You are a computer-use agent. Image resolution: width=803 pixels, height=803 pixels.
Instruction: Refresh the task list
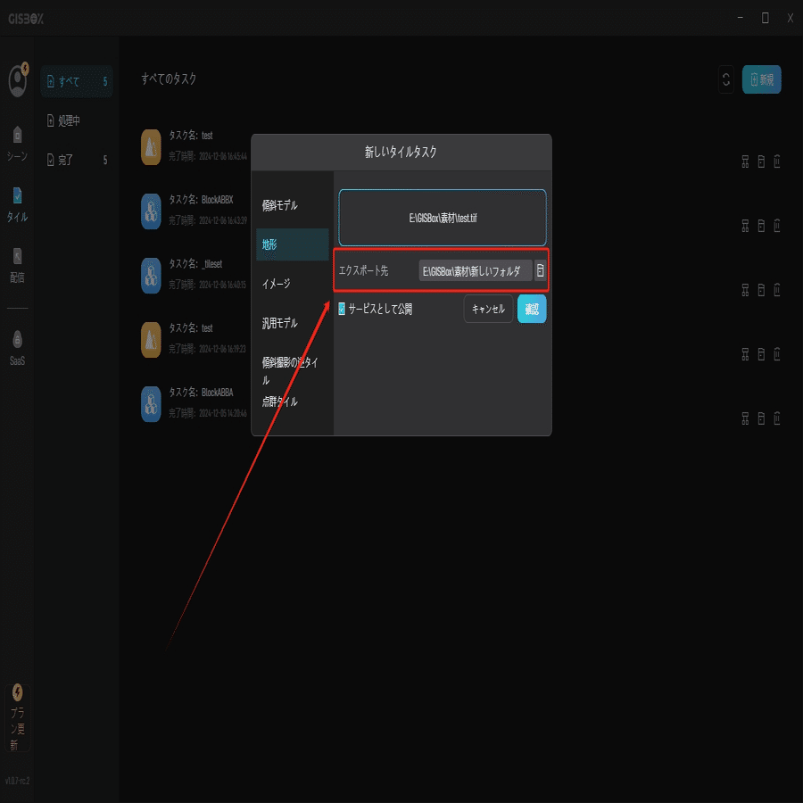click(727, 79)
